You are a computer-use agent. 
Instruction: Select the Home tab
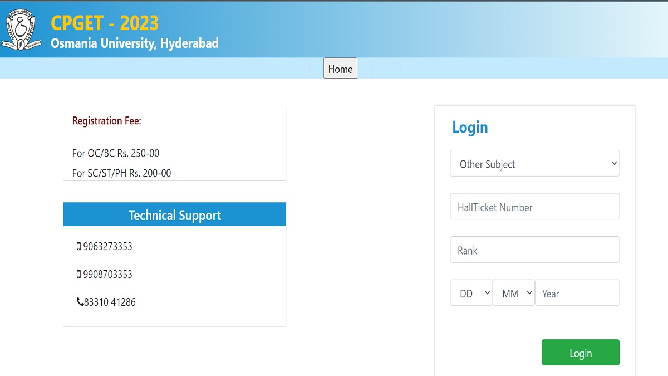(x=340, y=69)
